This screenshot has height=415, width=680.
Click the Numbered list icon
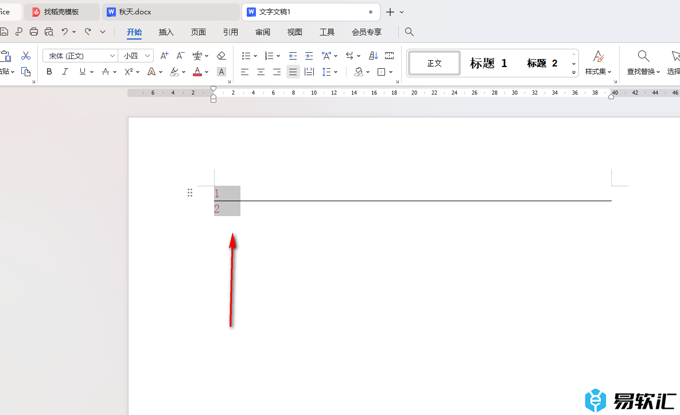[x=269, y=56]
